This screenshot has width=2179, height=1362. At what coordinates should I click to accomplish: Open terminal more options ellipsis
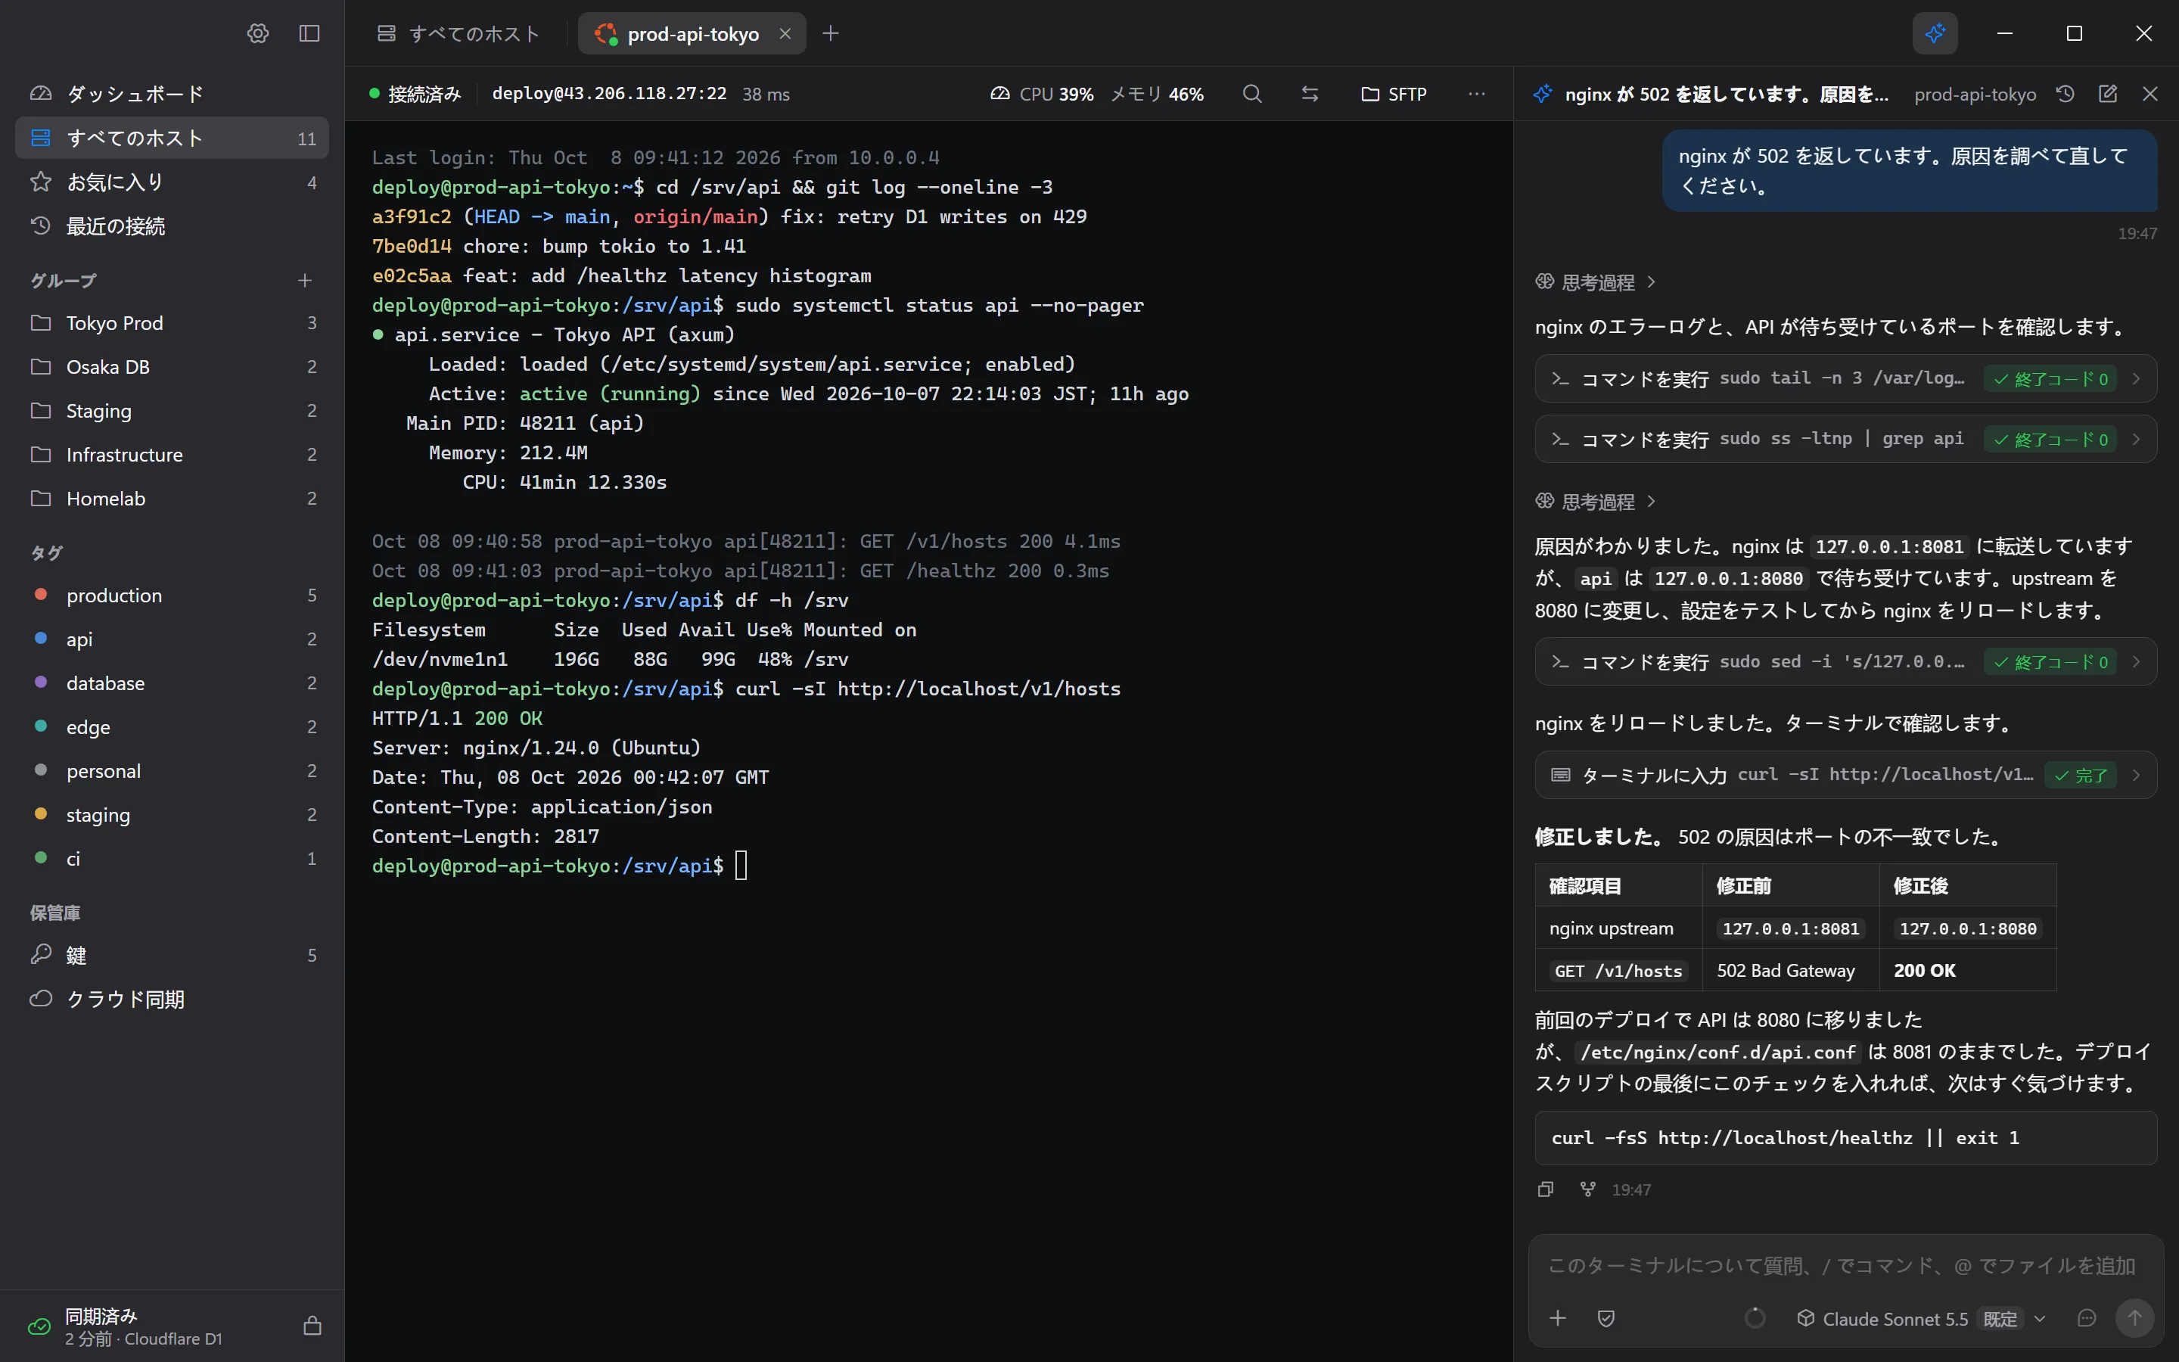[x=1477, y=94]
